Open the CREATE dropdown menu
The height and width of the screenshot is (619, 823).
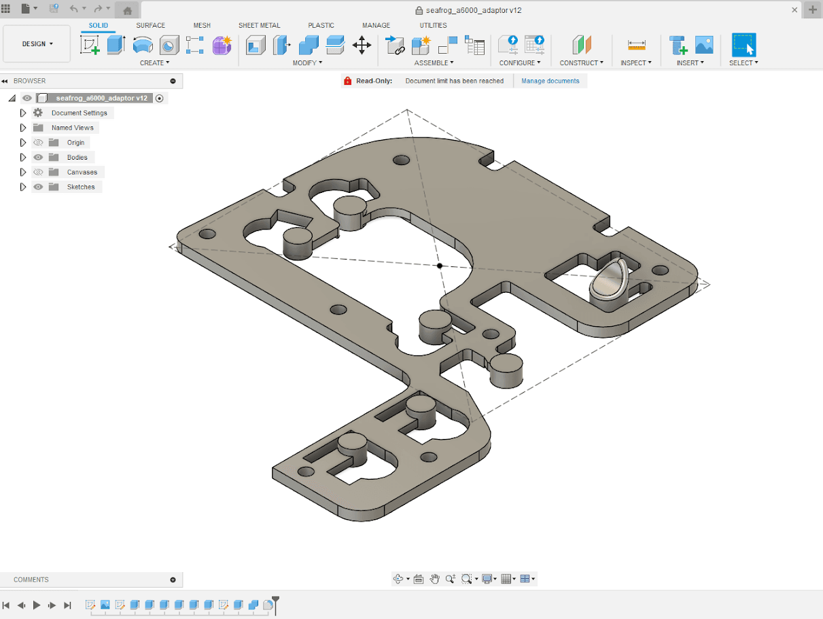pyautogui.click(x=155, y=63)
